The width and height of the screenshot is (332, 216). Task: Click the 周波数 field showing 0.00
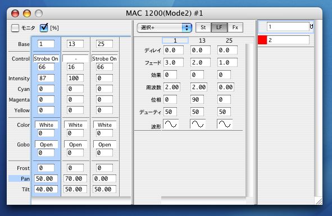click(226, 87)
